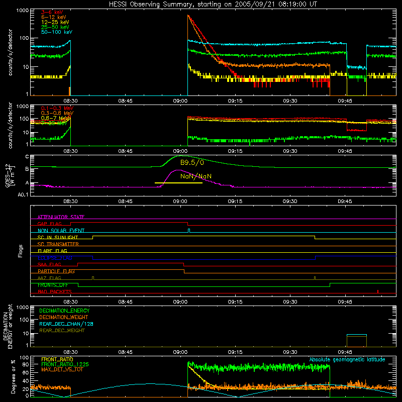
Task: Click the red BAD_PACKETS spike marker
Action: [378, 291]
